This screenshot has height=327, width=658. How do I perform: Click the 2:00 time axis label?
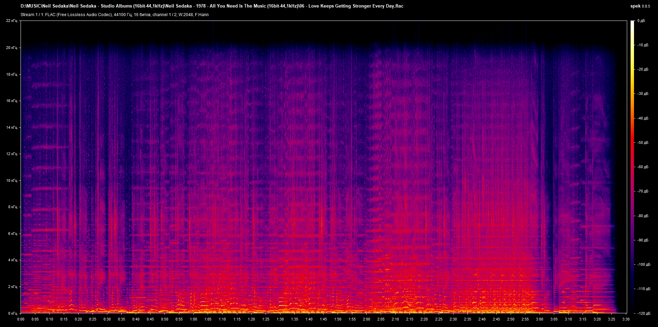click(367, 319)
